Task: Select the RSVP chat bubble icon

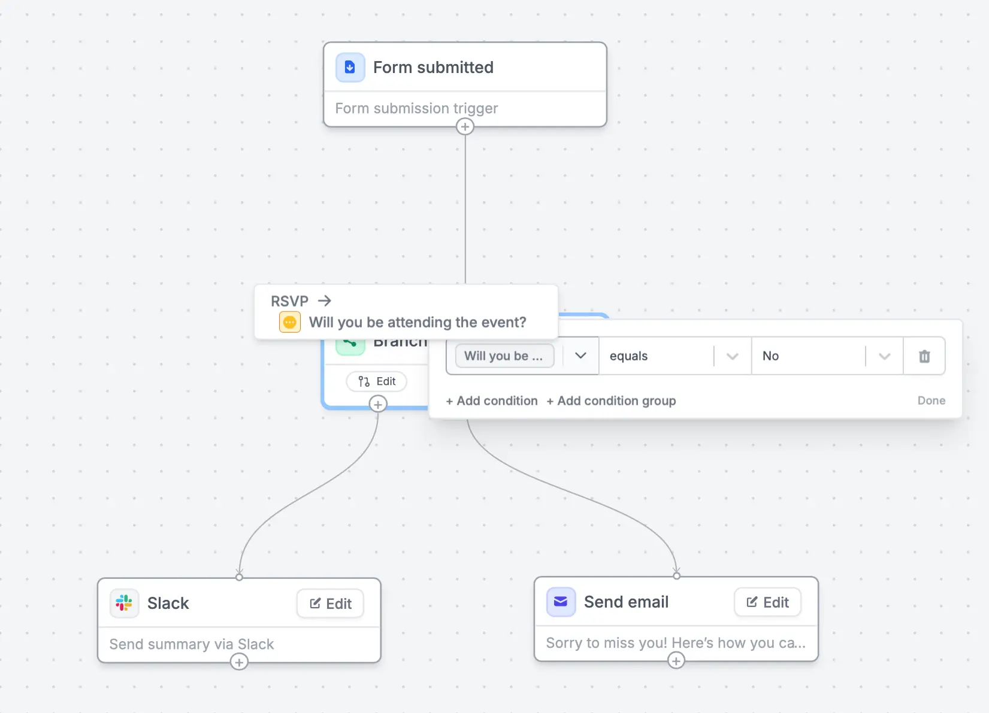Action: 289,322
